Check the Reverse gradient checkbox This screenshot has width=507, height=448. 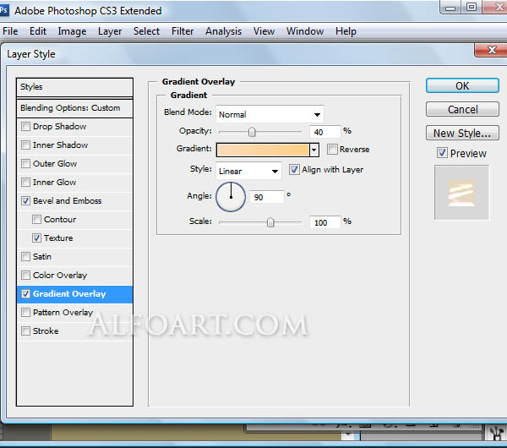(332, 150)
